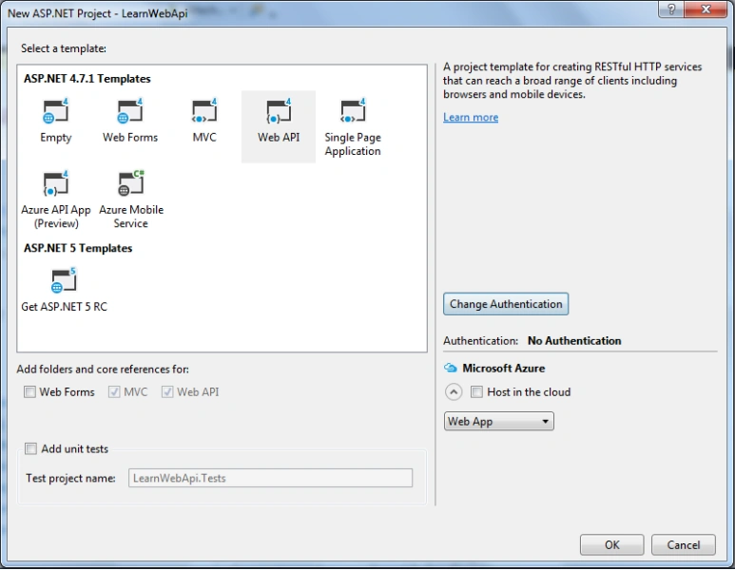Open the Web App dropdown
Image resolution: width=735 pixels, height=570 pixels.
(499, 421)
